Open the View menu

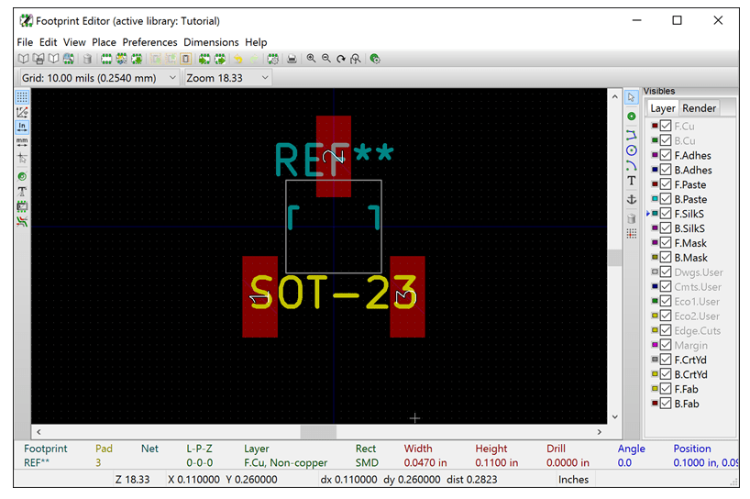point(74,42)
